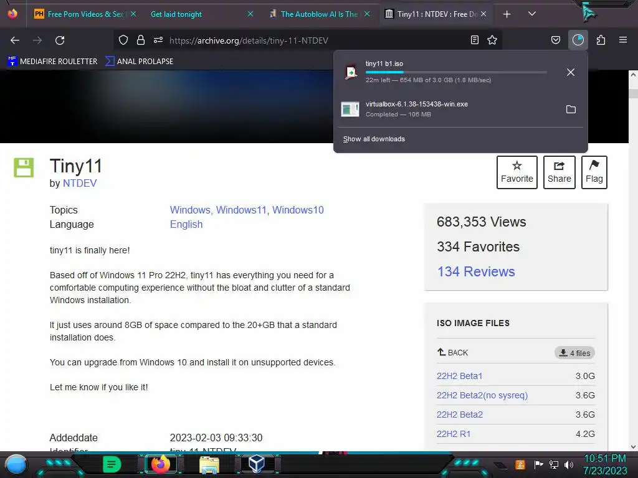Click the orange Java tray icon
Viewport: 638px width, 478px height.
click(520, 464)
